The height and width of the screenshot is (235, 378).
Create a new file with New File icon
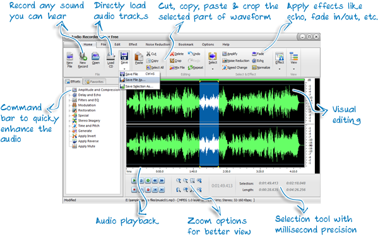point(69,59)
